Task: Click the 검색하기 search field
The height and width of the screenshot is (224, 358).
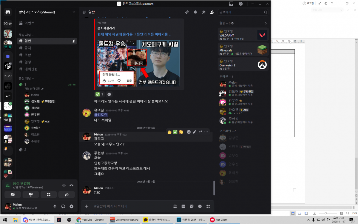Action: click(240, 12)
